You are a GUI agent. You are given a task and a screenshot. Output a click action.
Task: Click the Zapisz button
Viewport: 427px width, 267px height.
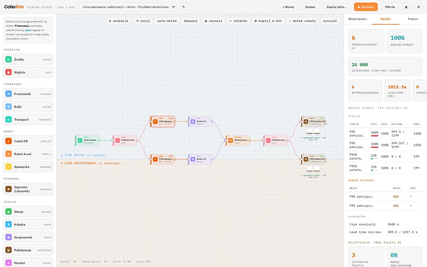[x=310, y=7]
